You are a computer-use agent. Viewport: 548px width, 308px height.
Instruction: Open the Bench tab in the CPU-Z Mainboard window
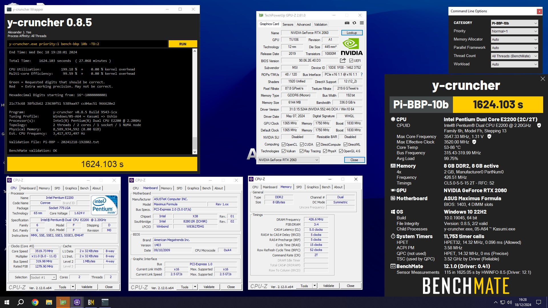(x=206, y=188)
